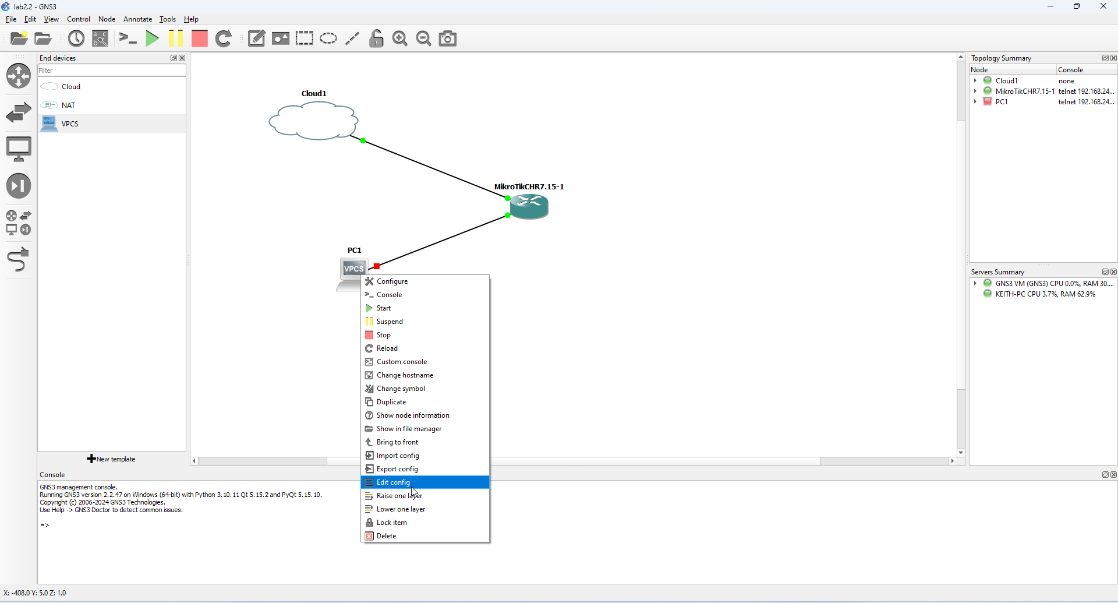Click the Zoom out magnifier icon
This screenshot has width=1118, height=603.
pos(424,38)
